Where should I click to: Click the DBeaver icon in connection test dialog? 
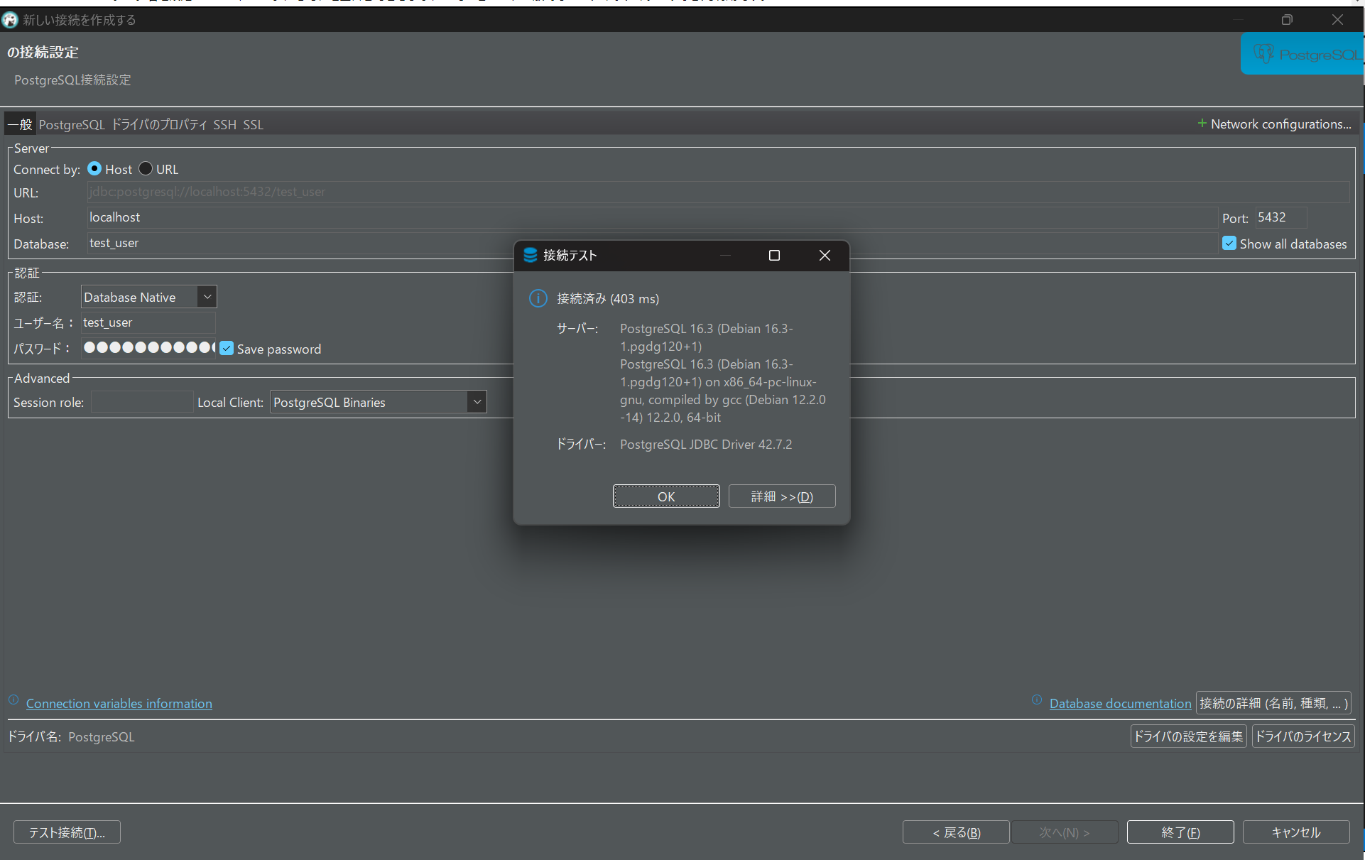[530, 255]
